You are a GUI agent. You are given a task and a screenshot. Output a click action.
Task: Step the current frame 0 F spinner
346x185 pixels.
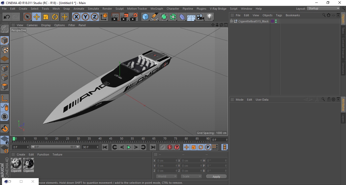[226, 140]
